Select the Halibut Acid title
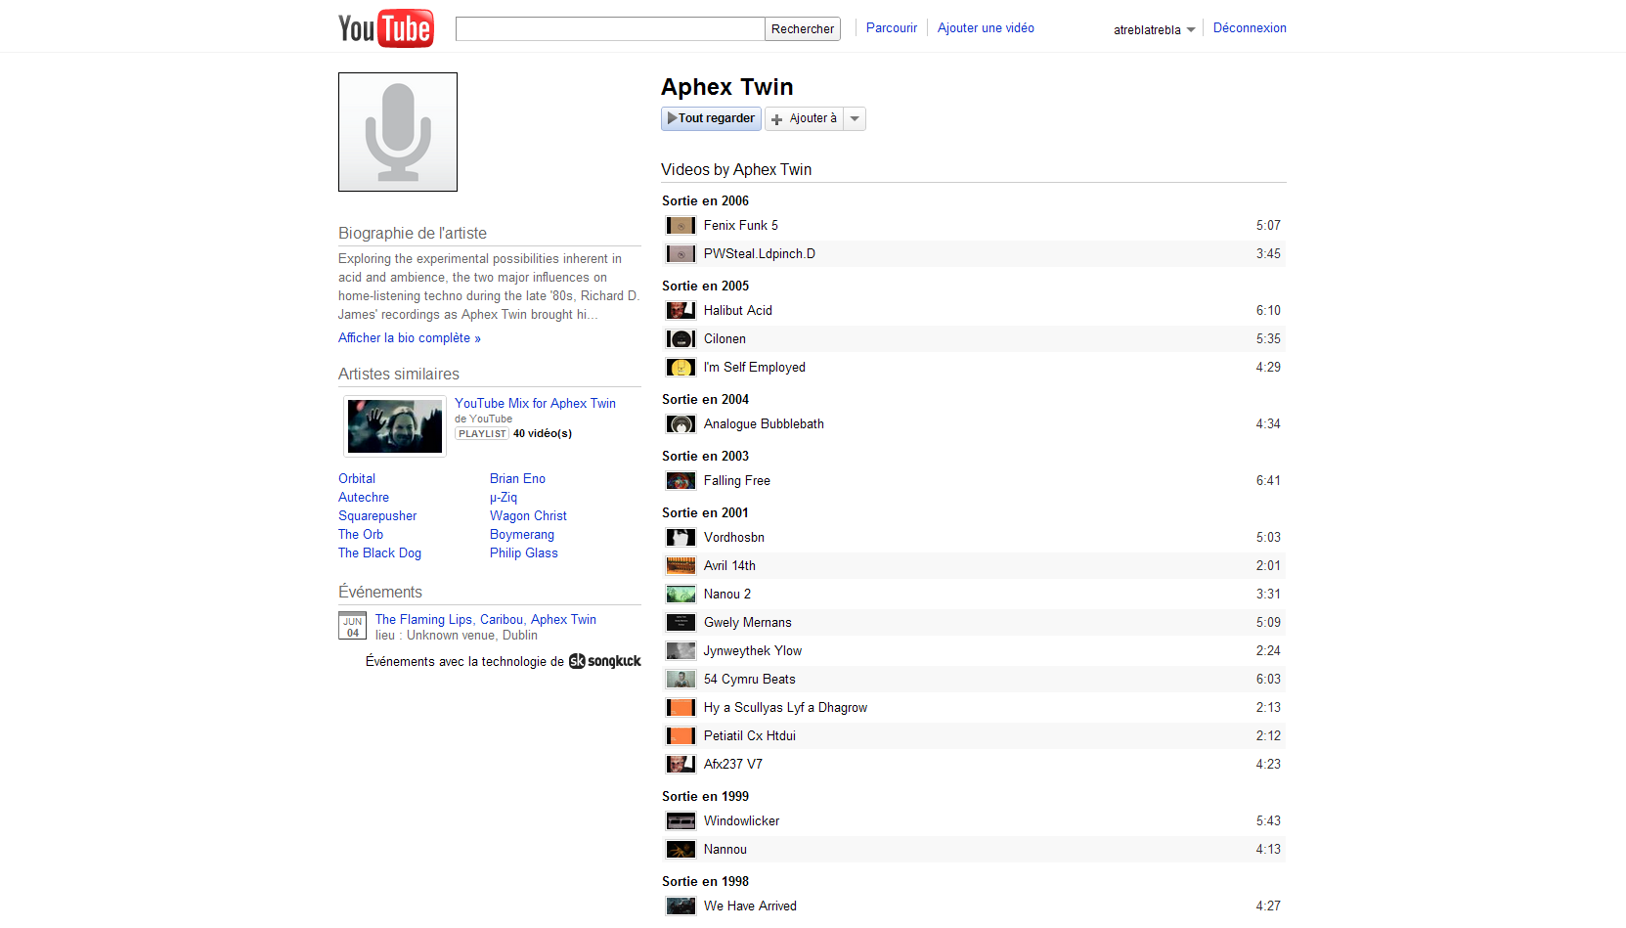Screen dimensions: 1626x928 pyautogui.click(x=738, y=311)
